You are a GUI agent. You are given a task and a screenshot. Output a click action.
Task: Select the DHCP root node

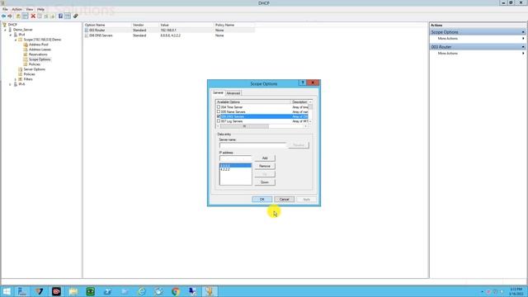[12, 25]
